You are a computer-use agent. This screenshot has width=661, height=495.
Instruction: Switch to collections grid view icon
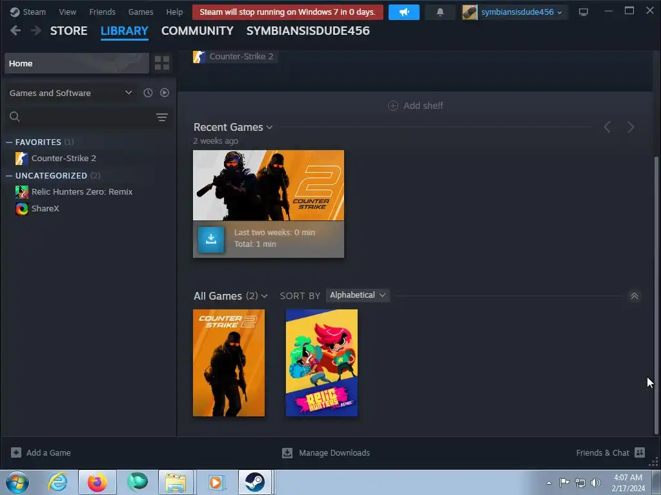tap(162, 63)
